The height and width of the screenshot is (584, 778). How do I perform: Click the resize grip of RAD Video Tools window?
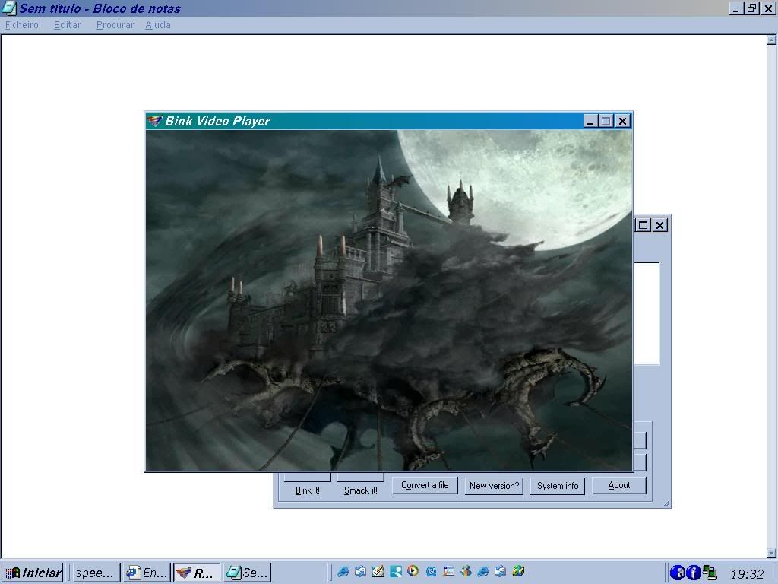coord(666,503)
